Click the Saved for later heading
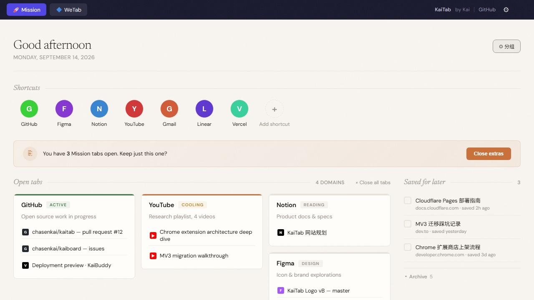The width and height of the screenshot is (534, 300). [x=425, y=182]
